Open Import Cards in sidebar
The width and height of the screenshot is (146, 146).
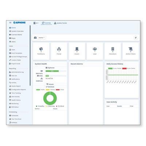tap(15, 64)
